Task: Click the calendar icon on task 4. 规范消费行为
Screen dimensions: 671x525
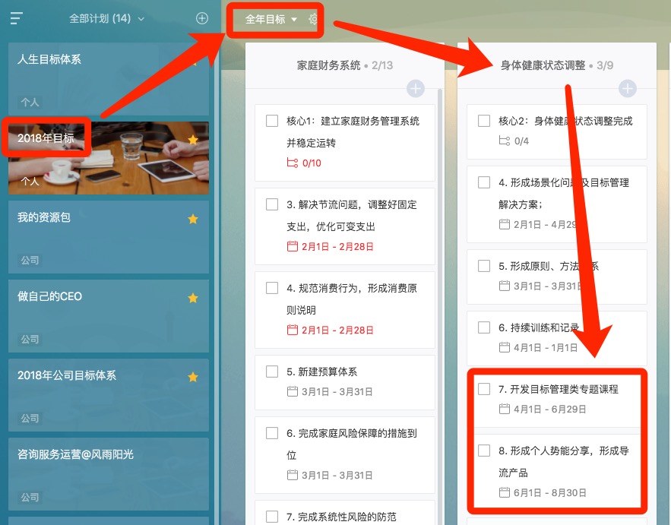Action: pyautogui.click(x=293, y=330)
